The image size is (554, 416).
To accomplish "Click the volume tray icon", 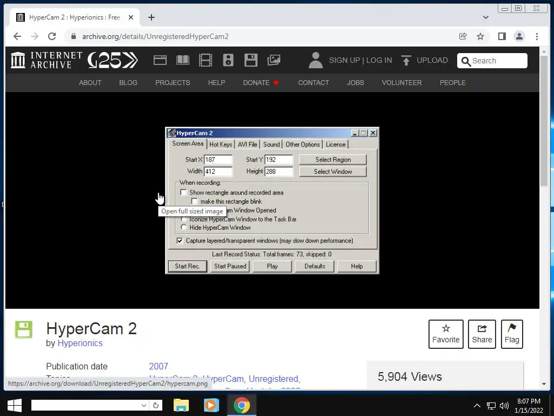I will click(504, 406).
